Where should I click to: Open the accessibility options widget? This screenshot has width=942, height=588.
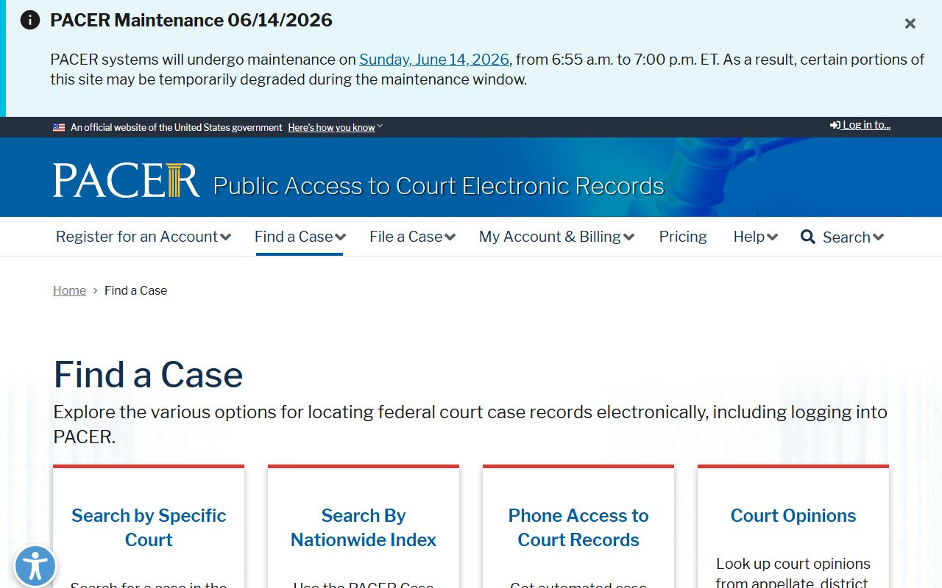pos(35,567)
